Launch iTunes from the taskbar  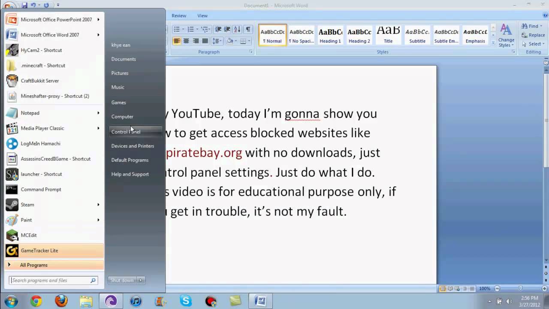136,301
